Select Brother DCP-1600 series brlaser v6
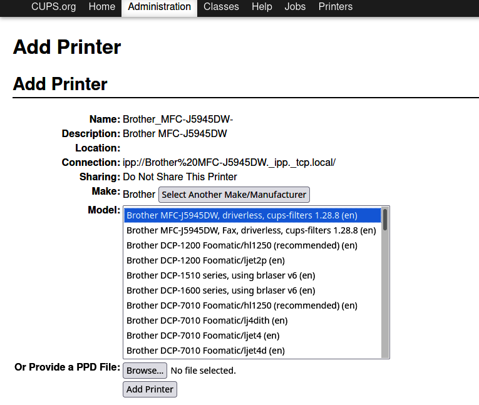Viewport: 479px width, 405px height. click(x=252, y=290)
